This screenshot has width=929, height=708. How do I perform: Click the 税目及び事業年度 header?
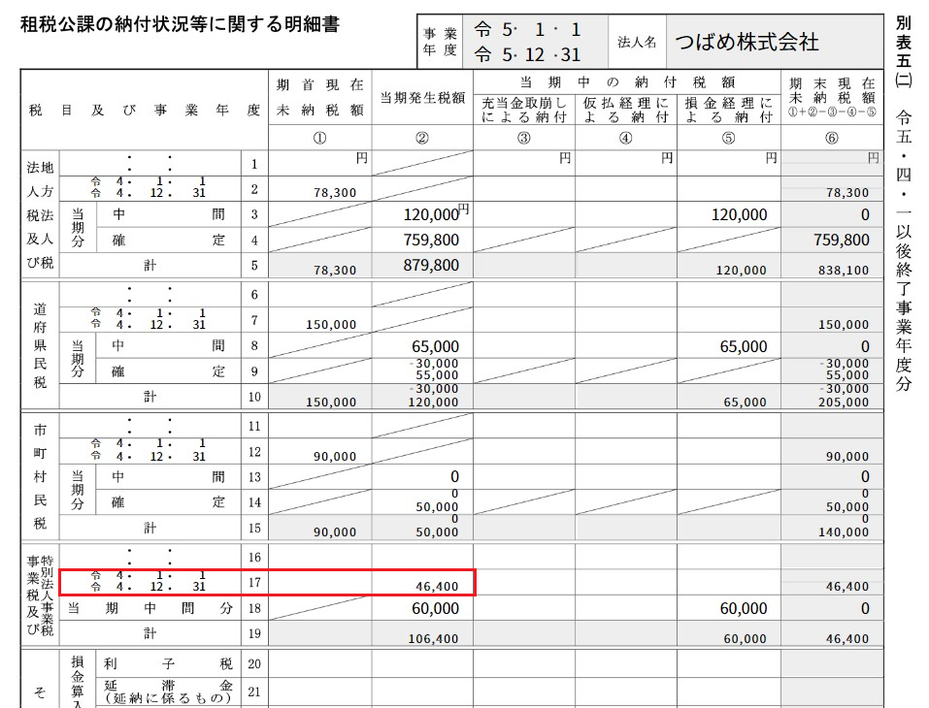tap(145, 111)
